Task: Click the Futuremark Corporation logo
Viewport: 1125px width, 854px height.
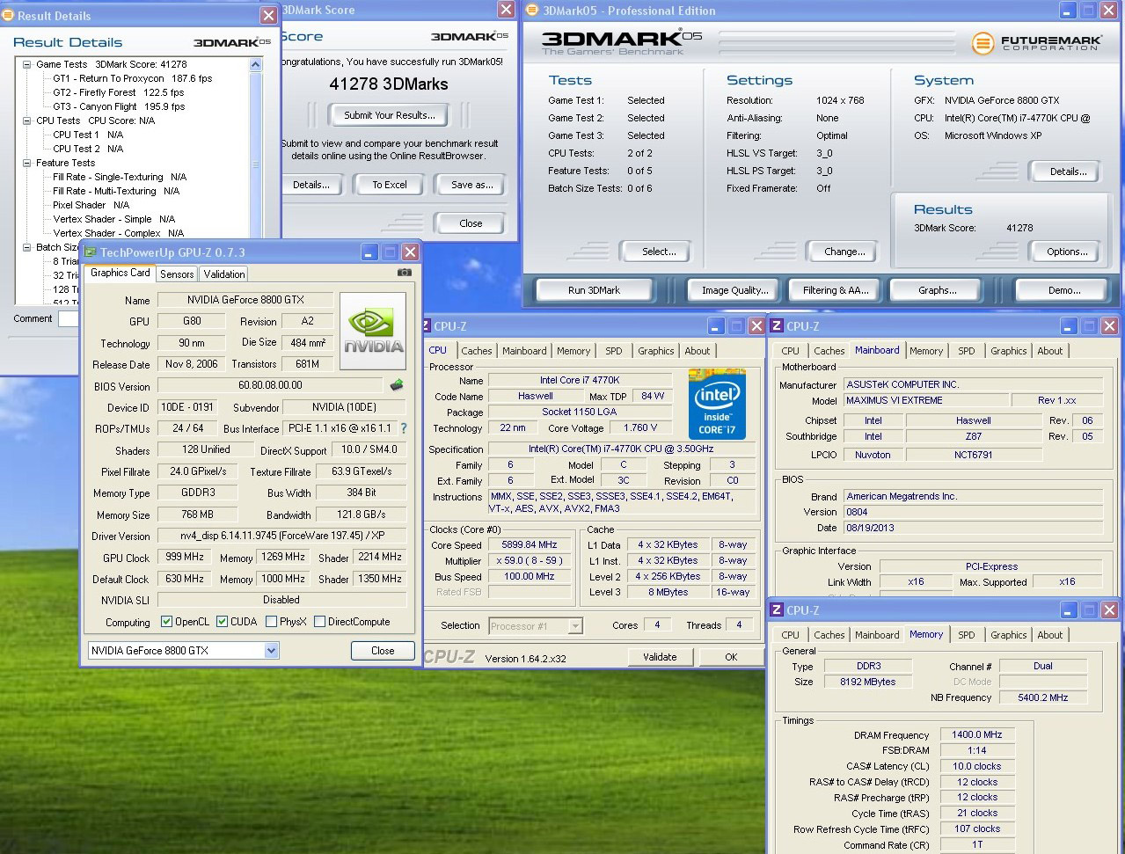Action: tap(1038, 42)
